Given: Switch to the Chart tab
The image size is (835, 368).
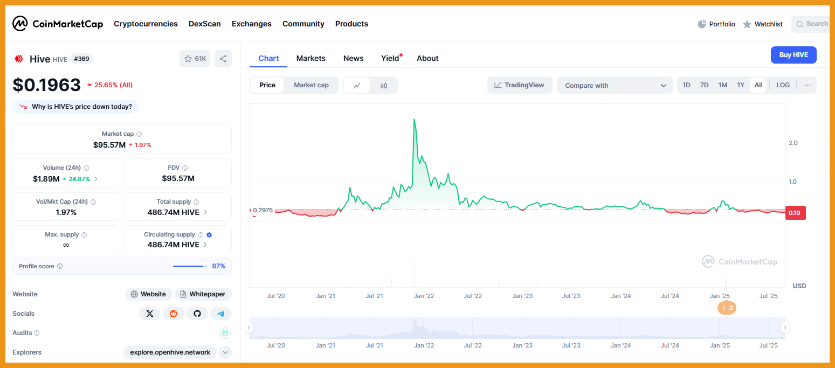Looking at the screenshot, I should tap(268, 58).
